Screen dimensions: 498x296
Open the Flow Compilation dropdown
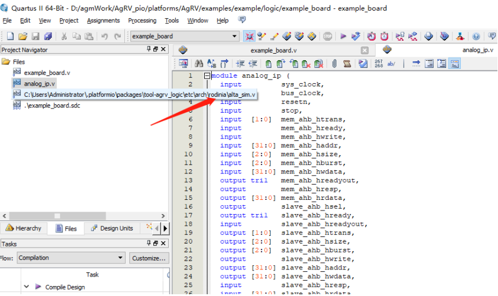pos(120,258)
